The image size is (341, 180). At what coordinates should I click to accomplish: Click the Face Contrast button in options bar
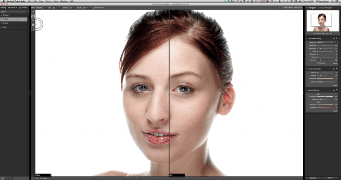[288, 8]
